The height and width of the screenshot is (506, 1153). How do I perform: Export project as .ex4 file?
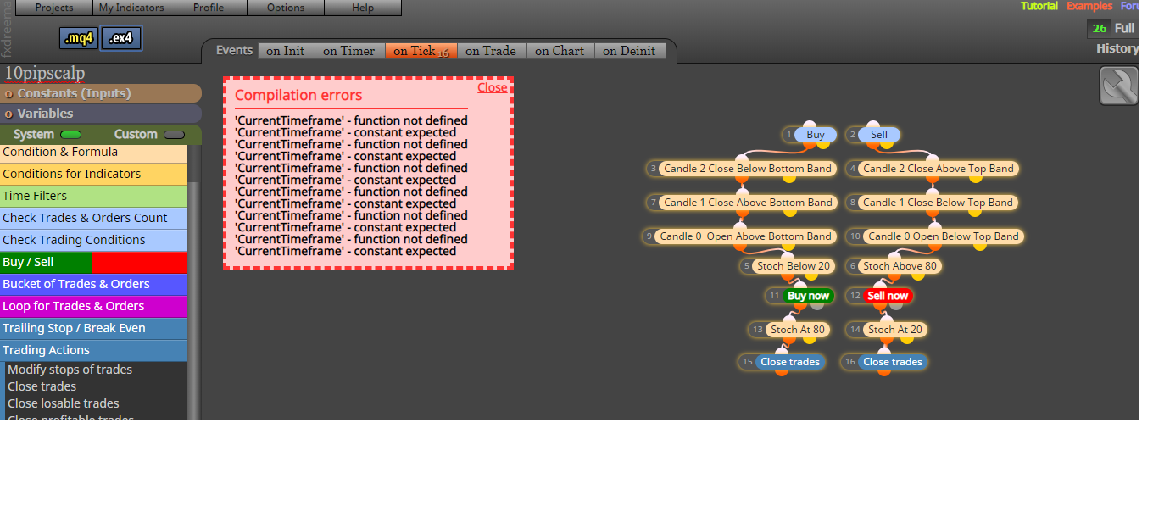121,38
